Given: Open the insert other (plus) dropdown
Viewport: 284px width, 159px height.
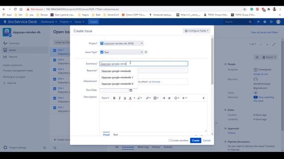Looking at the screenshot, I should tap(185, 98).
